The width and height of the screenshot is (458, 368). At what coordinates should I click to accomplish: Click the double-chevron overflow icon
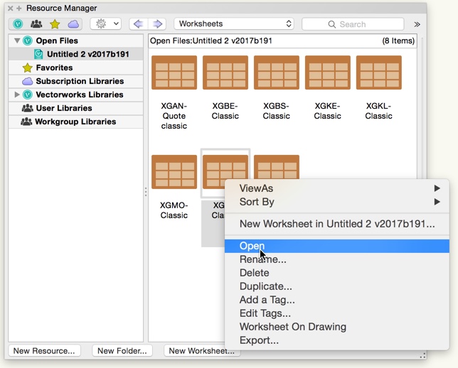[417, 24]
